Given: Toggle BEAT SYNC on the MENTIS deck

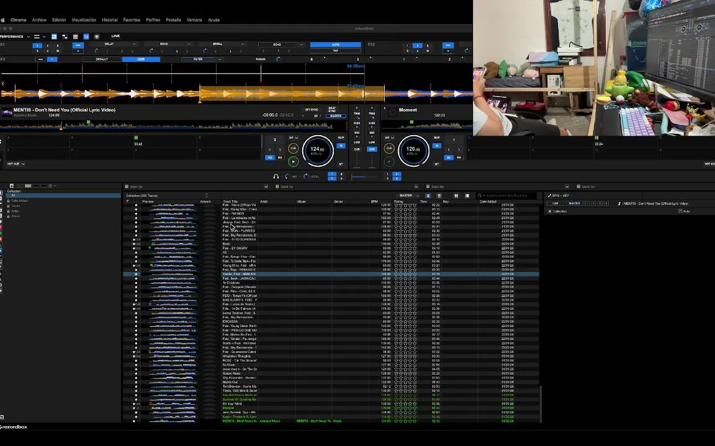Looking at the screenshot, I should 332,110.
